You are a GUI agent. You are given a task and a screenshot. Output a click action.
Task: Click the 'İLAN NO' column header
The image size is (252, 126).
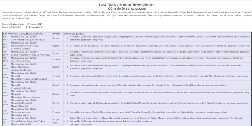click(x=7, y=34)
